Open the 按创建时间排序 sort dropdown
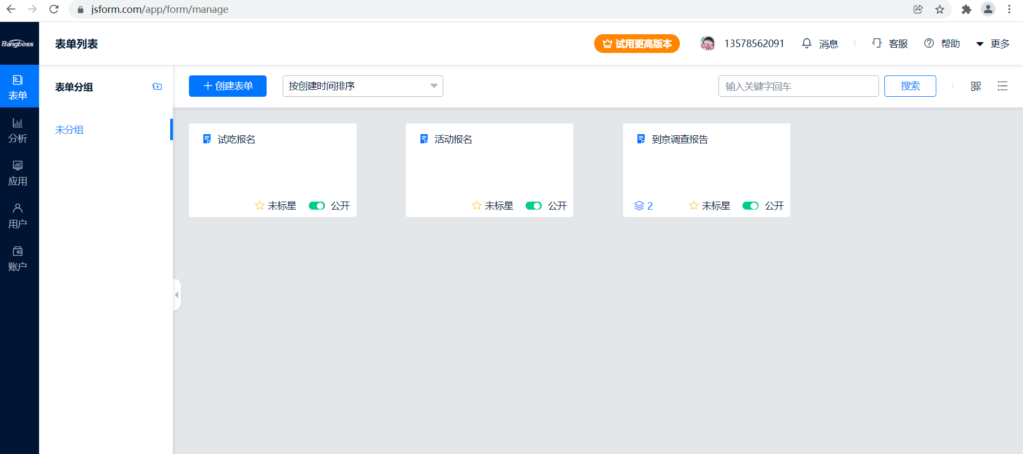 (362, 86)
